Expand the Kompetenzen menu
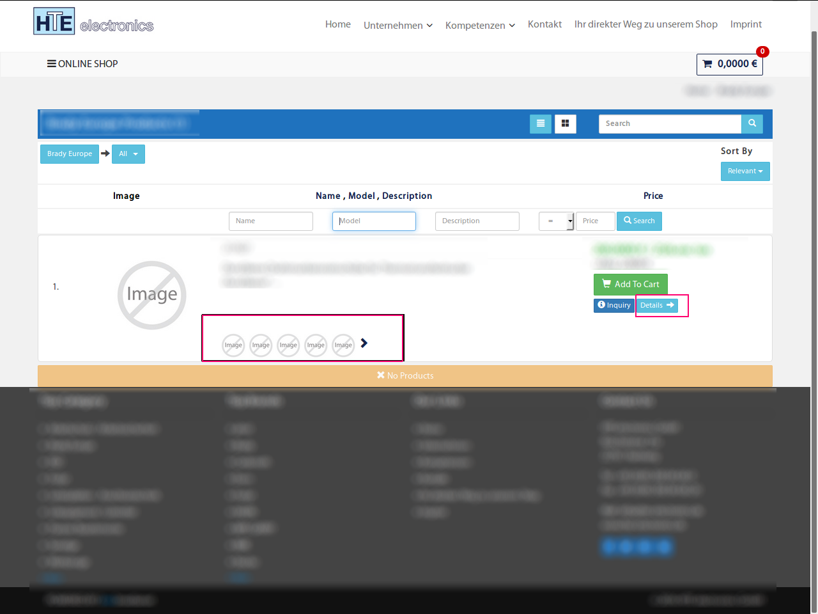This screenshot has width=818, height=614. tap(480, 25)
